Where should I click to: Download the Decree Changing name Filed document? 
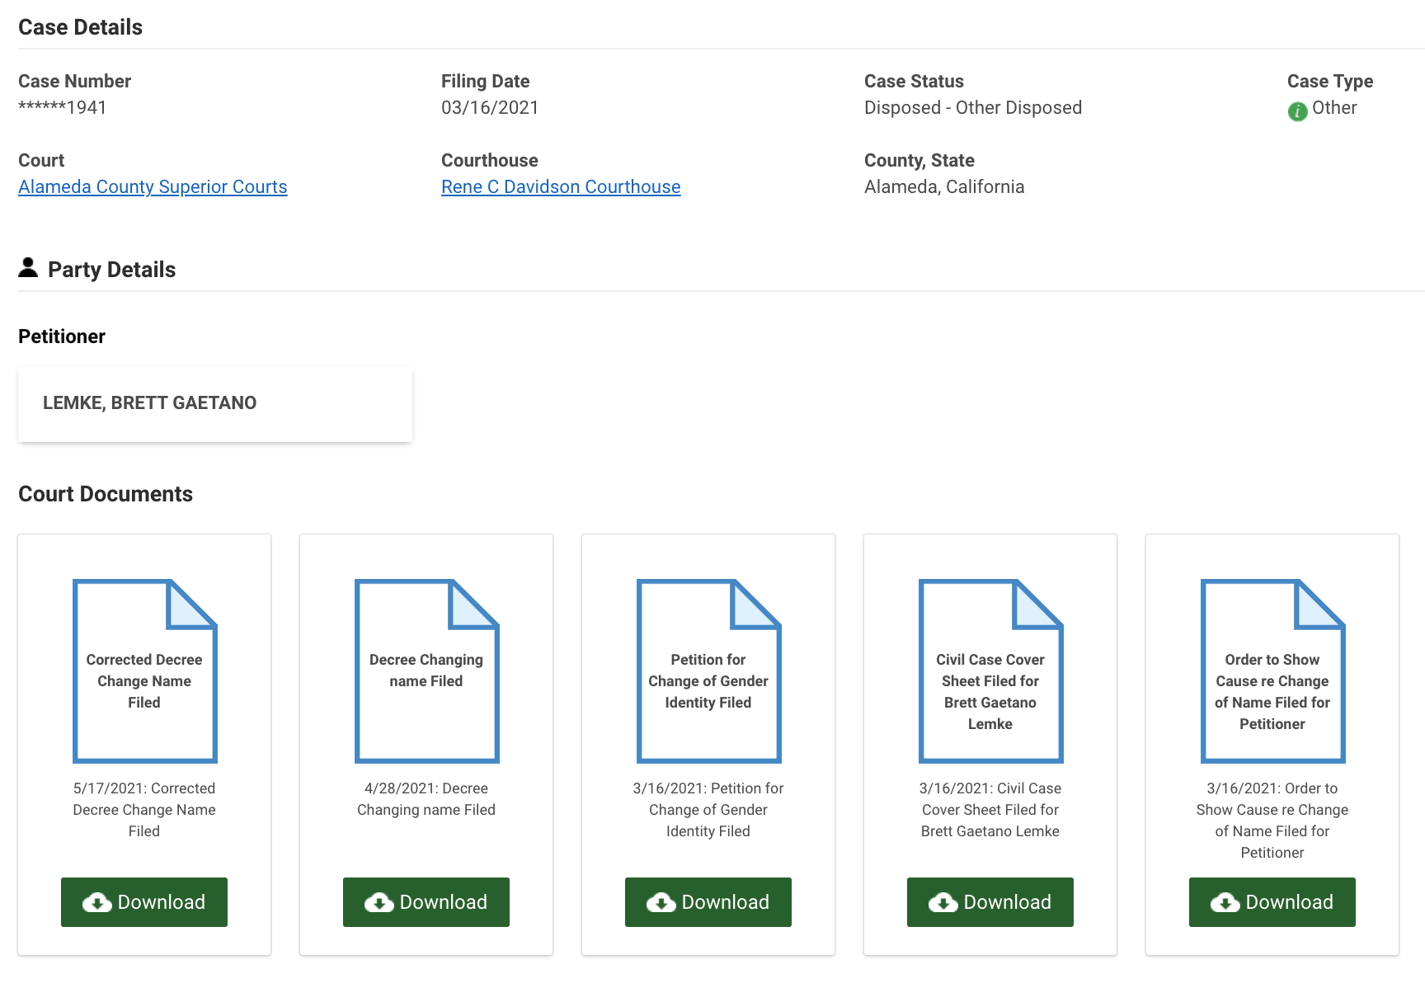point(426,902)
